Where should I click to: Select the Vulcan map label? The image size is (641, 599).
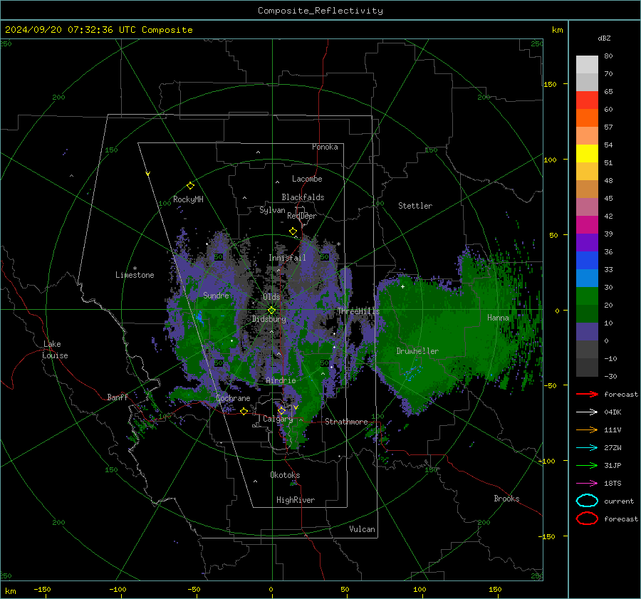363,529
